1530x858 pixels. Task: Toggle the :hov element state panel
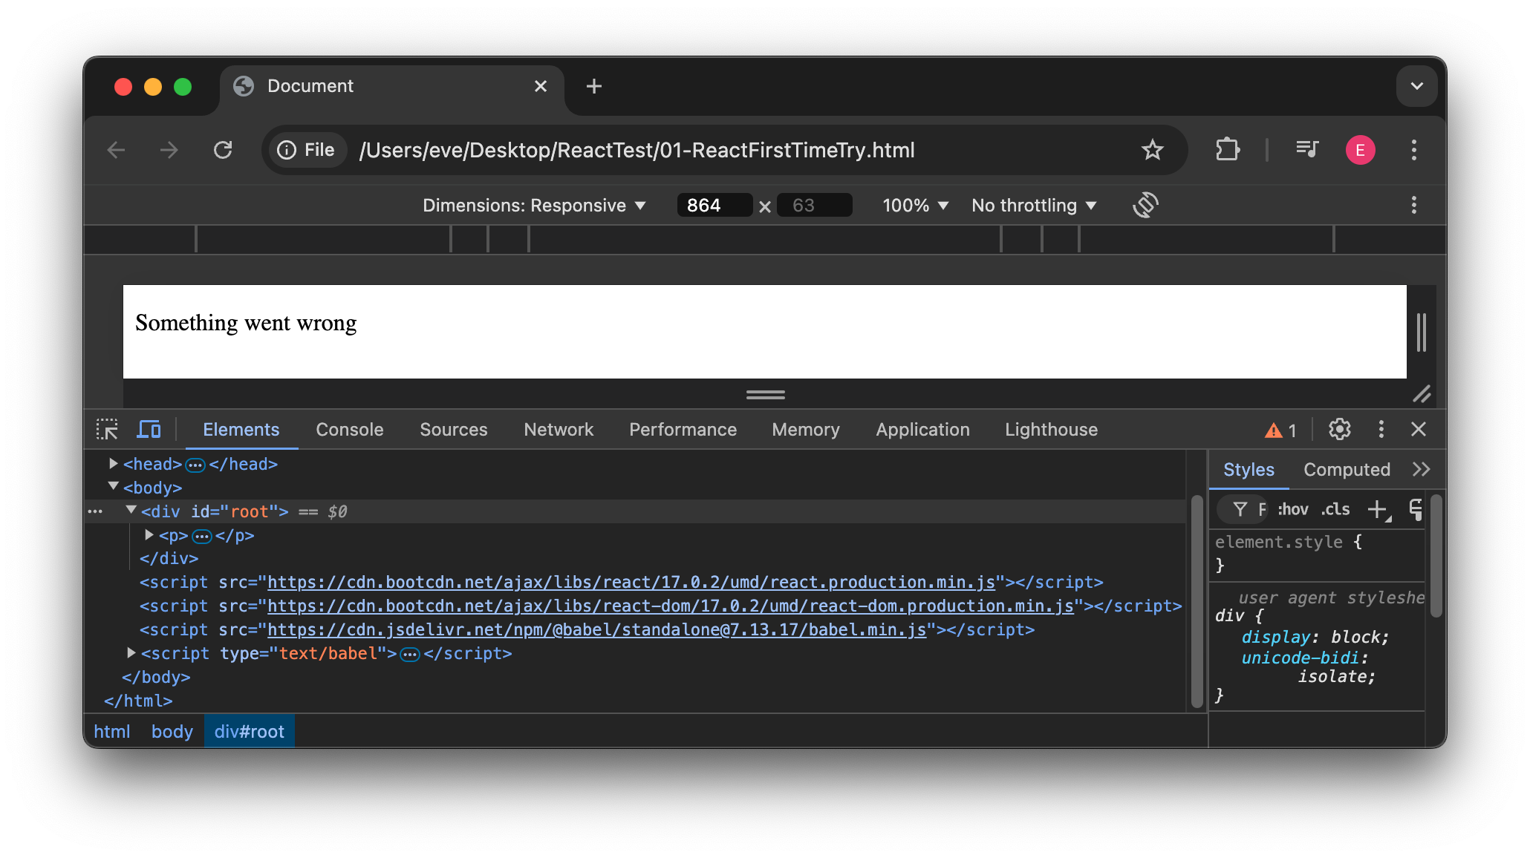coord(1293,510)
